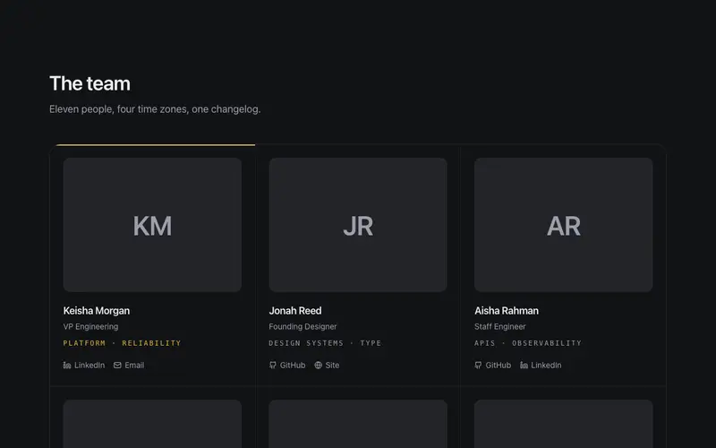Image resolution: width=716 pixels, height=448 pixels.
Task: Open Jonah Reed's GitHub link
Action: coord(287,366)
